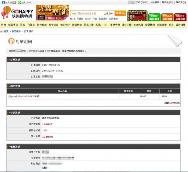The height and width of the screenshot is (172, 188).
Task: Click the 小計 column header
Action: click(x=170, y=91)
